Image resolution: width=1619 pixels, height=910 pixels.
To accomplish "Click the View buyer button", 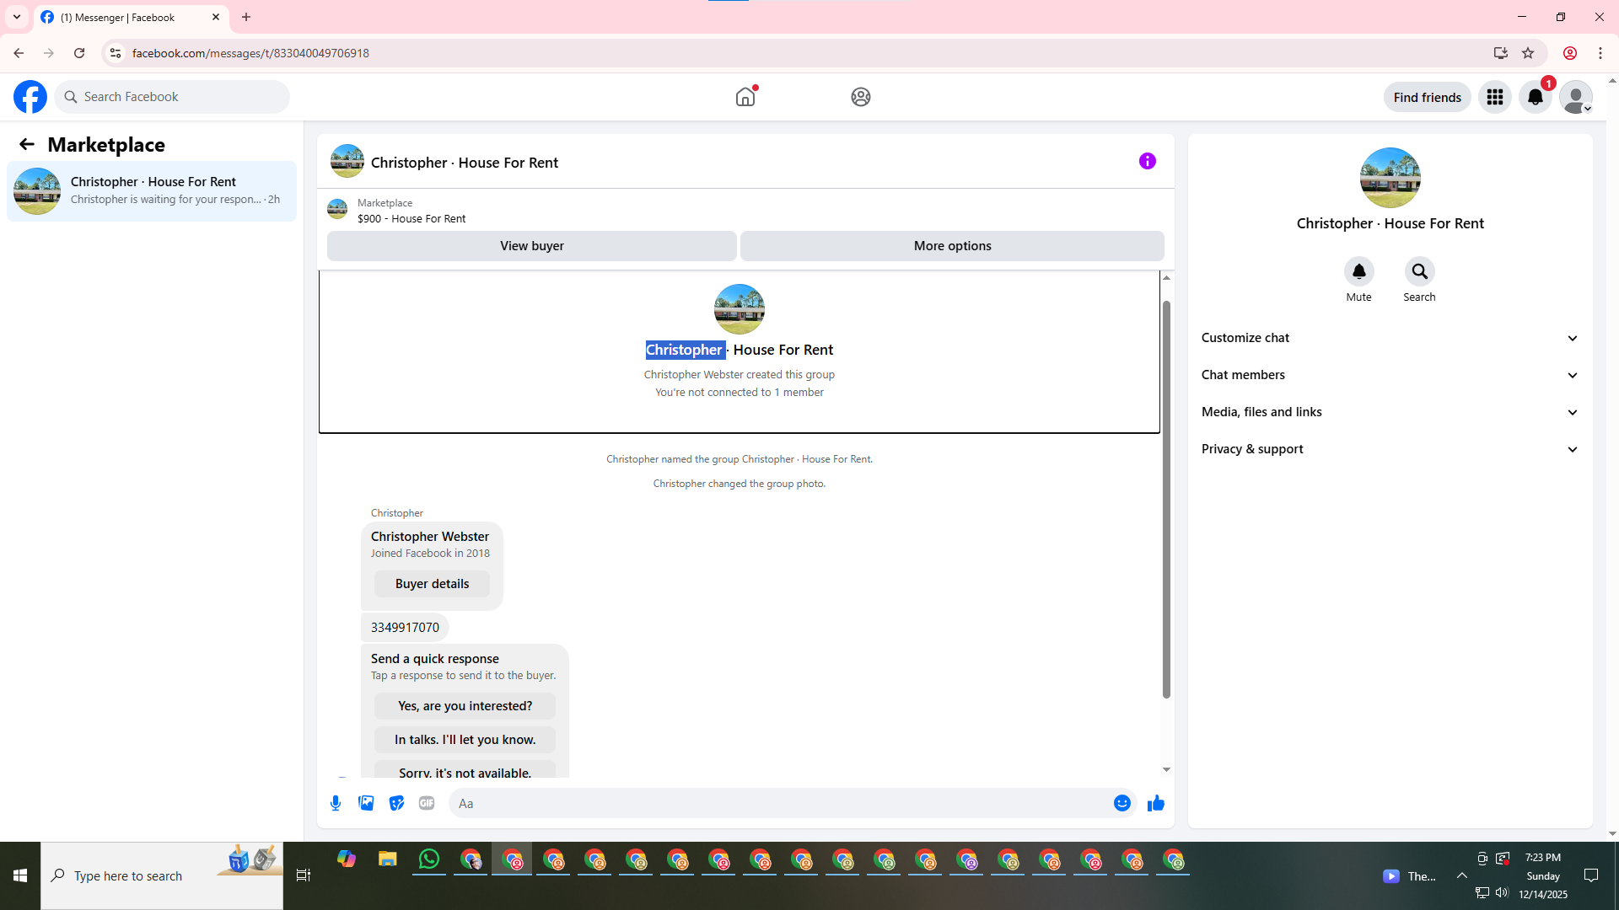I will pos(531,246).
